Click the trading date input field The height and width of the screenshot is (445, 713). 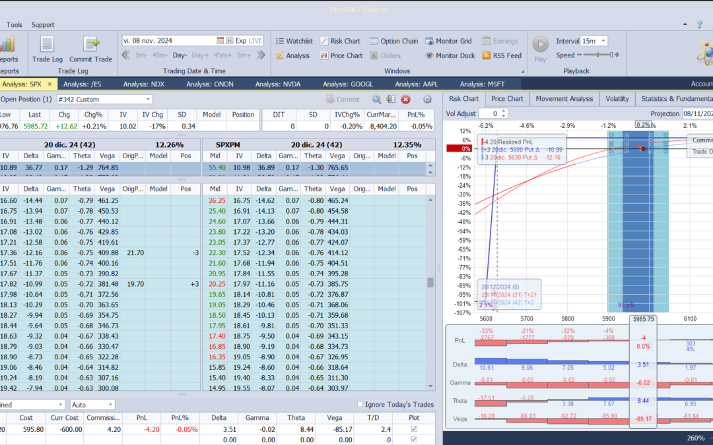pyautogui.click(x=168, y=40)
